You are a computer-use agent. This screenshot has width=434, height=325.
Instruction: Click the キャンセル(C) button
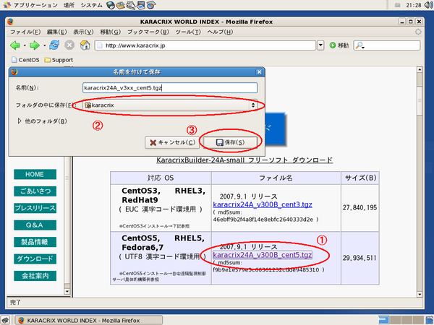(172, 142)
